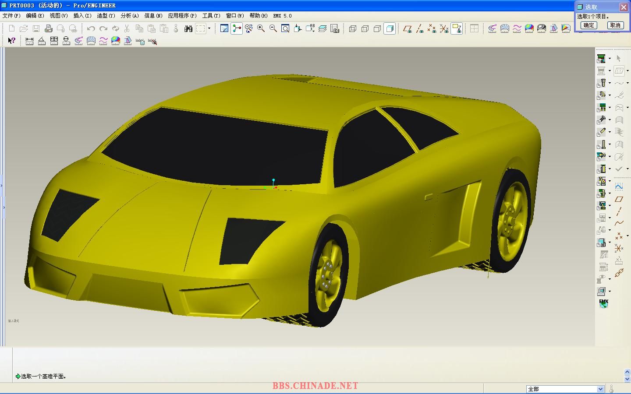This screenshot has width=631, height=394.
Task: Open Find with the binoculars icon
Action: [x=188, y=28]
